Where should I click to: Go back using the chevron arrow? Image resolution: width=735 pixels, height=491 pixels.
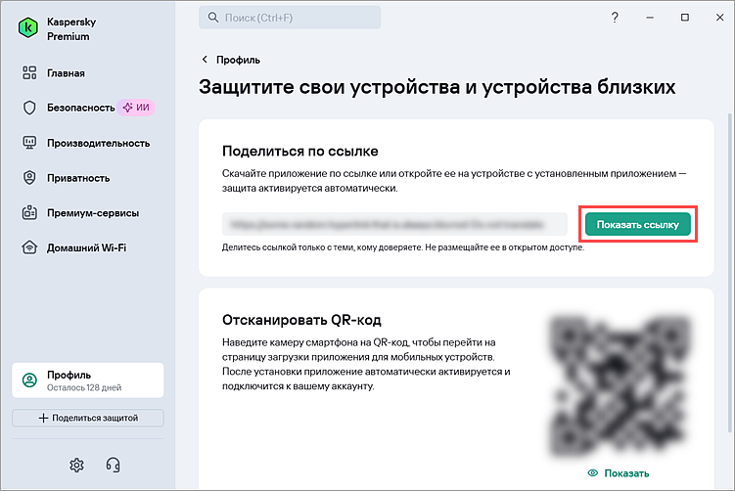[x=205, y=59]
